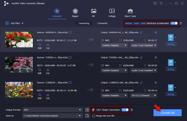Click the Convert All button

[x=167, y=113]
